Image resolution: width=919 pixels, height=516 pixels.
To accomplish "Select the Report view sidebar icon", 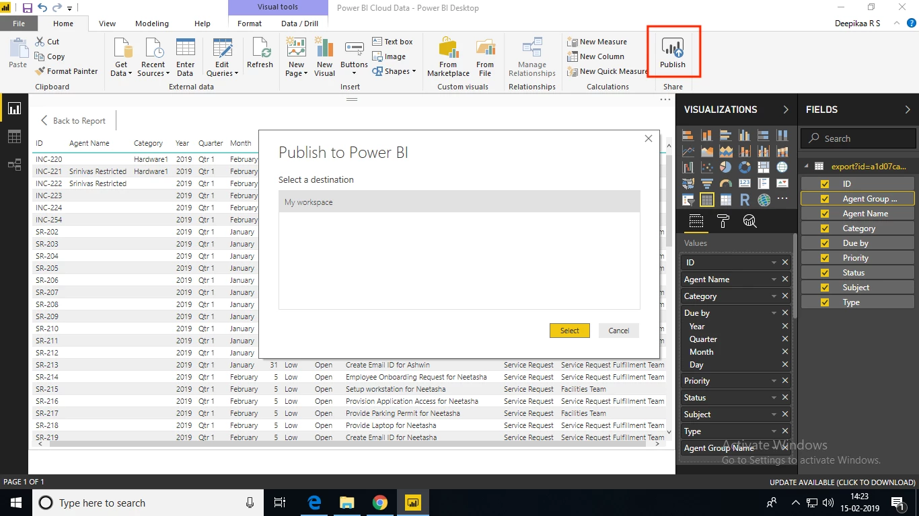I will (14, 108).
